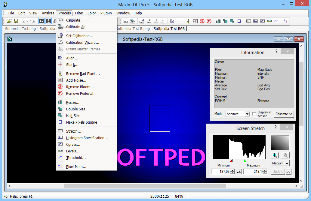Click the Make Pixels Square toolbar icon
This screenshot has height=201, width=311.
pyautogui.click(x=239, y=21)
